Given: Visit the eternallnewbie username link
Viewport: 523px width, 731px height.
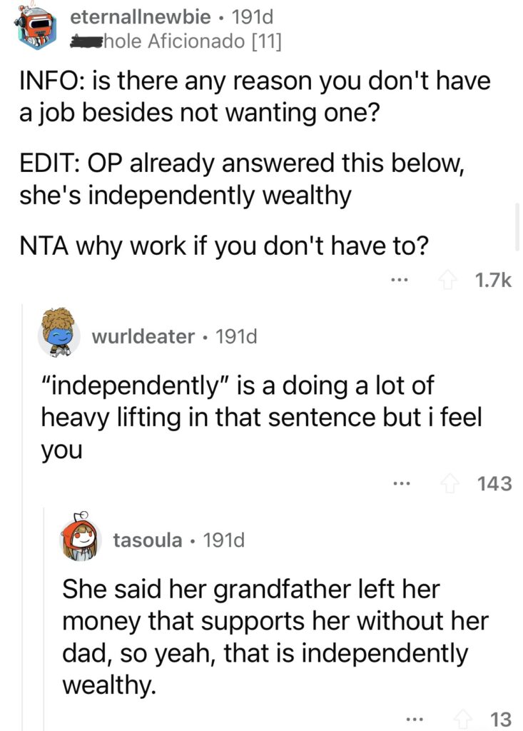Looking at the screenshot, I should click(x=141, y=17).
